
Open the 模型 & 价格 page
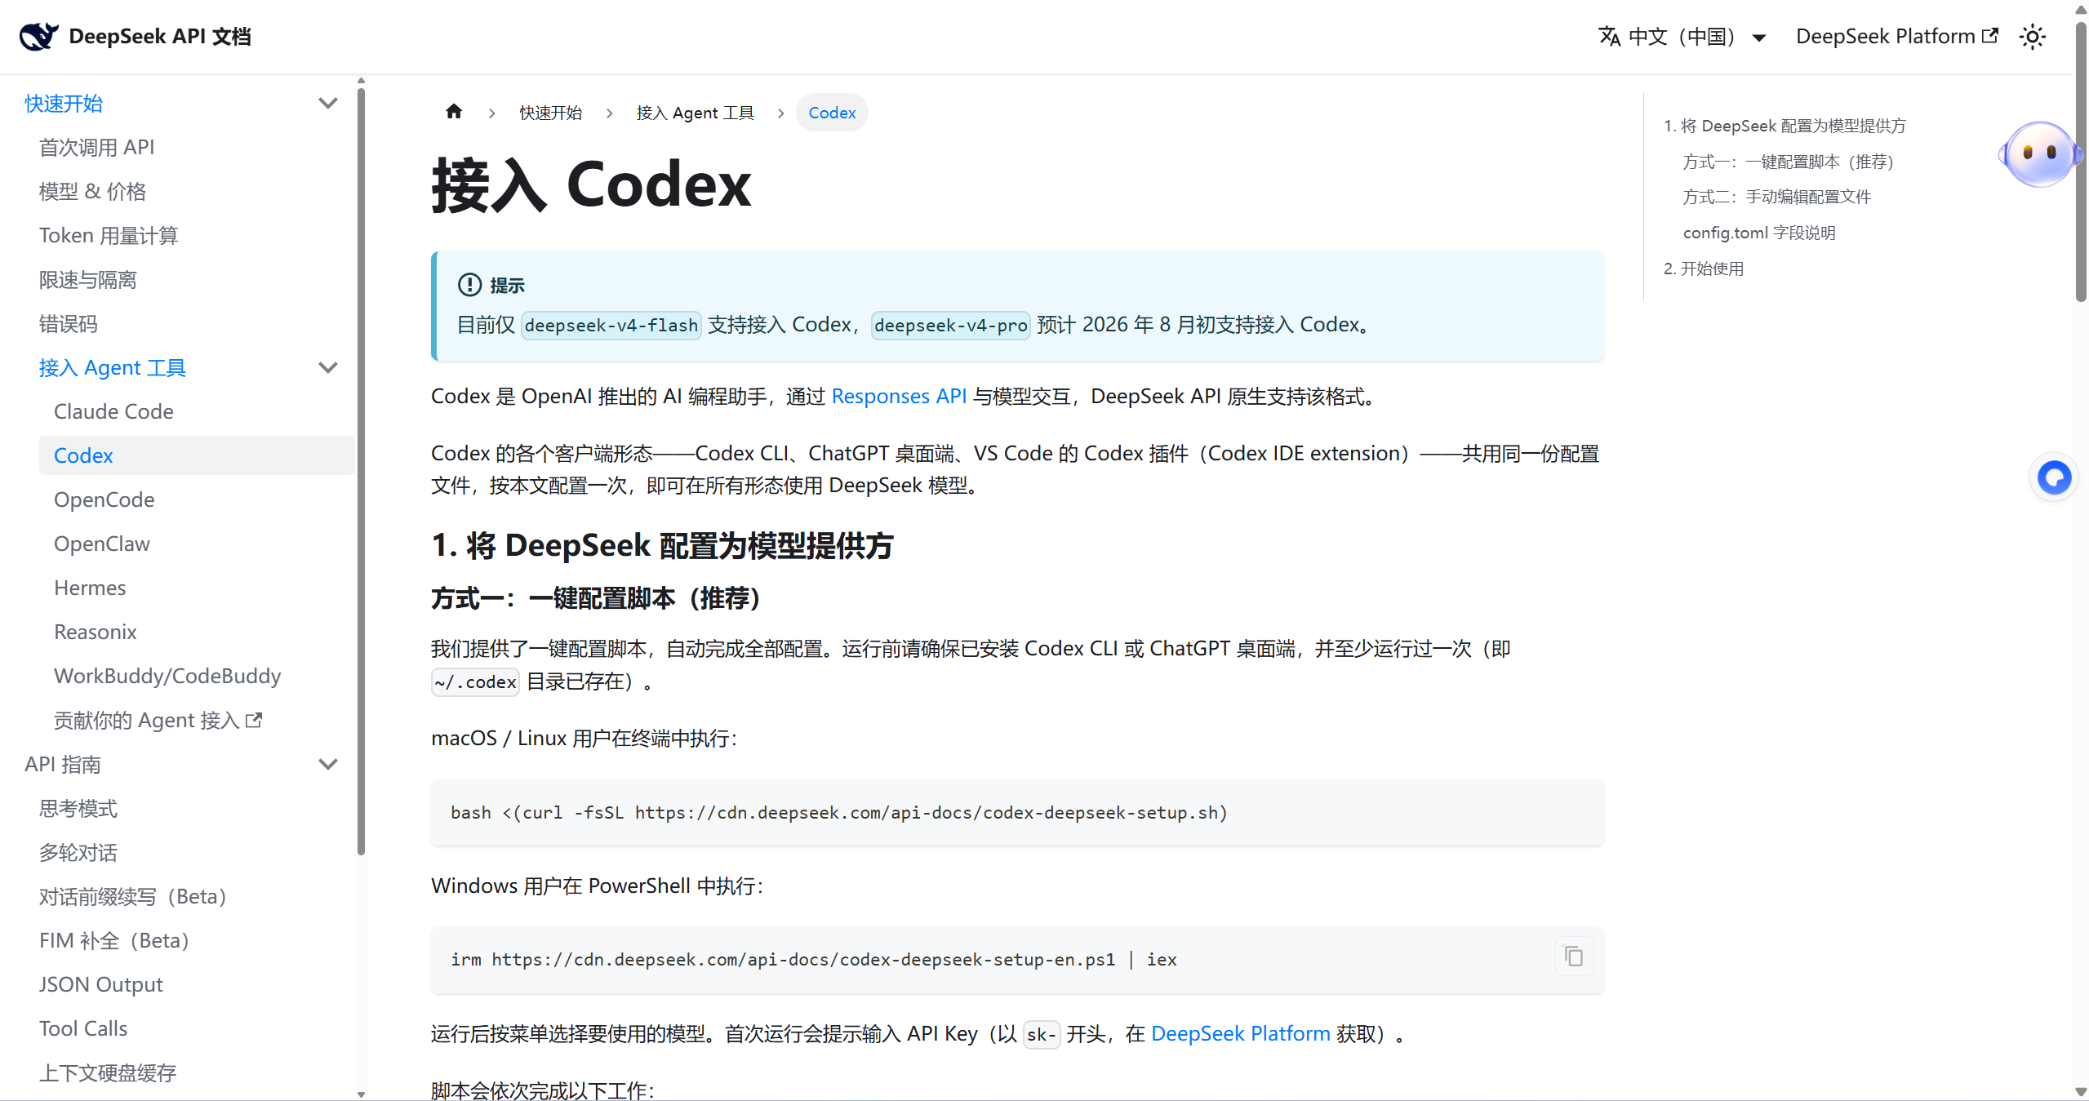(92, 192)
